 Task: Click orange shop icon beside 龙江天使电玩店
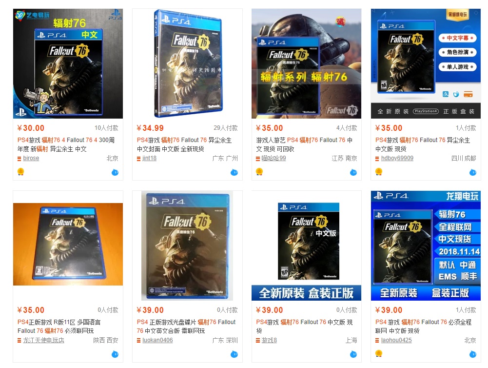pos(20,341)
